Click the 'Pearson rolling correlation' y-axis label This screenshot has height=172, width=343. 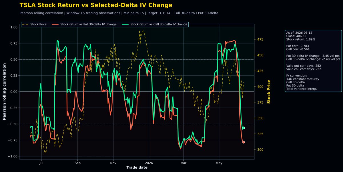click(x=5, y=92)
